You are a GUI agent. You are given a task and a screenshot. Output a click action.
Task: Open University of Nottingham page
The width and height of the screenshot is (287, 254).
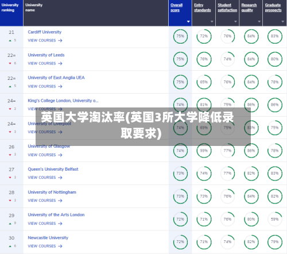52,192
